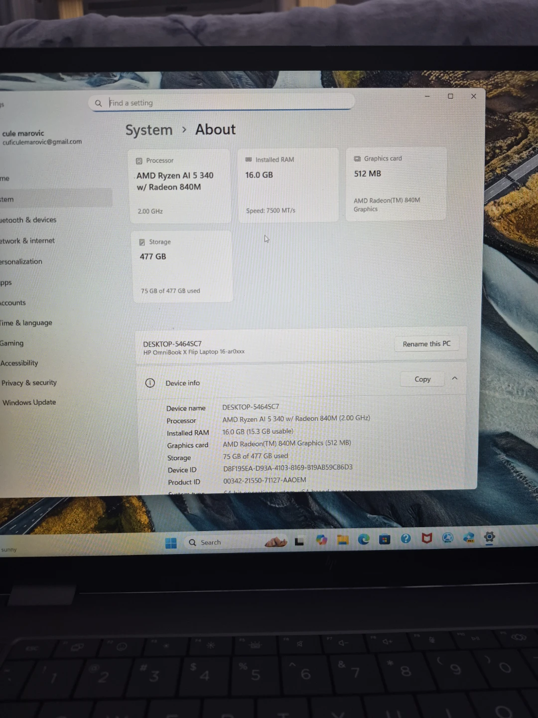538x718 pixels.
Task: Click the Speed: 7500 MT/s text
Action: [270, 211]
